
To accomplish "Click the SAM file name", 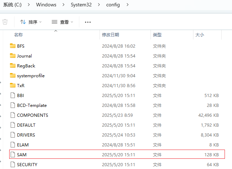I will 22,155.
